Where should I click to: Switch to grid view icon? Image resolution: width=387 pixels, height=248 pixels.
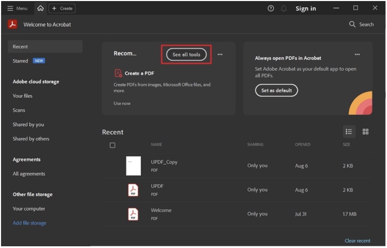click(x=365, y=132)
